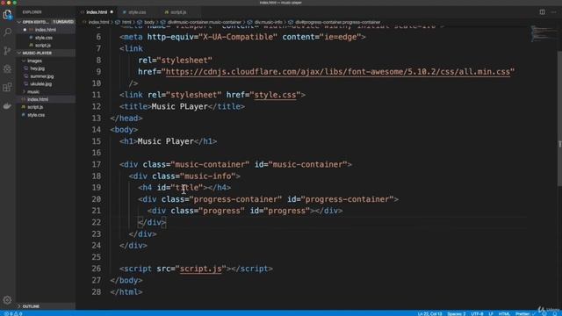Click the EXPLORER panel title
562x316 pixels.
[x=32, y=12]
